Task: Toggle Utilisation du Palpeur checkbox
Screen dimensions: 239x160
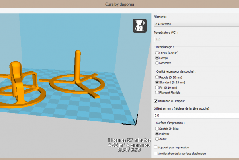Action: [x=155, y=101]
